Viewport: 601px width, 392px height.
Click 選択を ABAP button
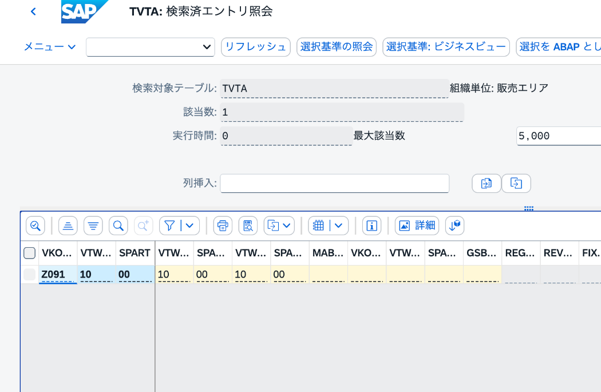(x=559, y=47)
